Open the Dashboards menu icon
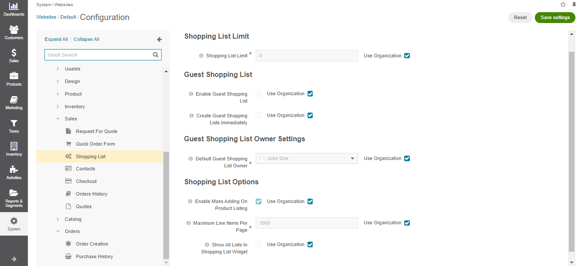Screen dimensions: 578x266 [x=14, y=6]
